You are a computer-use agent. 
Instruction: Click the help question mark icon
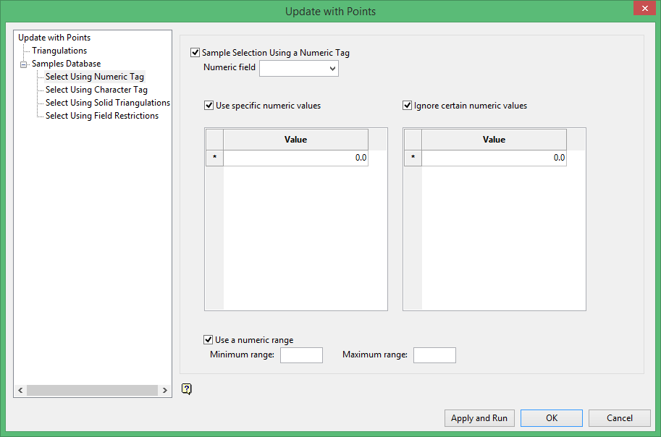187,389
